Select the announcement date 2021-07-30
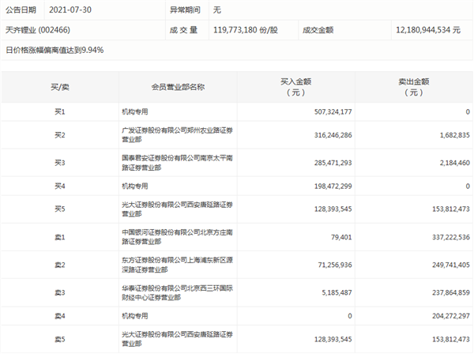Image resolution: width=474 pixels, height=354 pixels. pyautogui.click(x=70, y=10)
